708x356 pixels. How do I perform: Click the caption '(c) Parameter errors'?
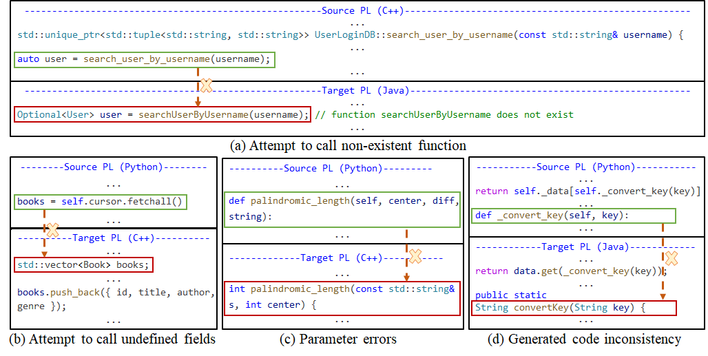point(338,339)
